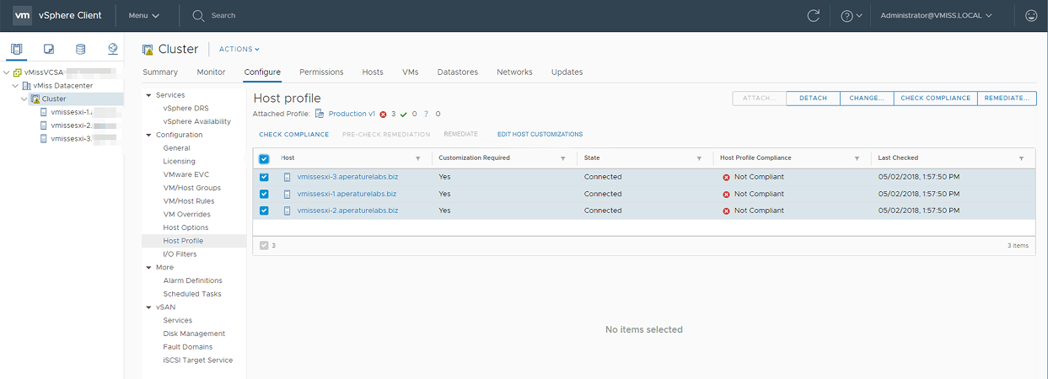Select vSphere DRS in settings

pyautogui.click(x=186, y=109)
